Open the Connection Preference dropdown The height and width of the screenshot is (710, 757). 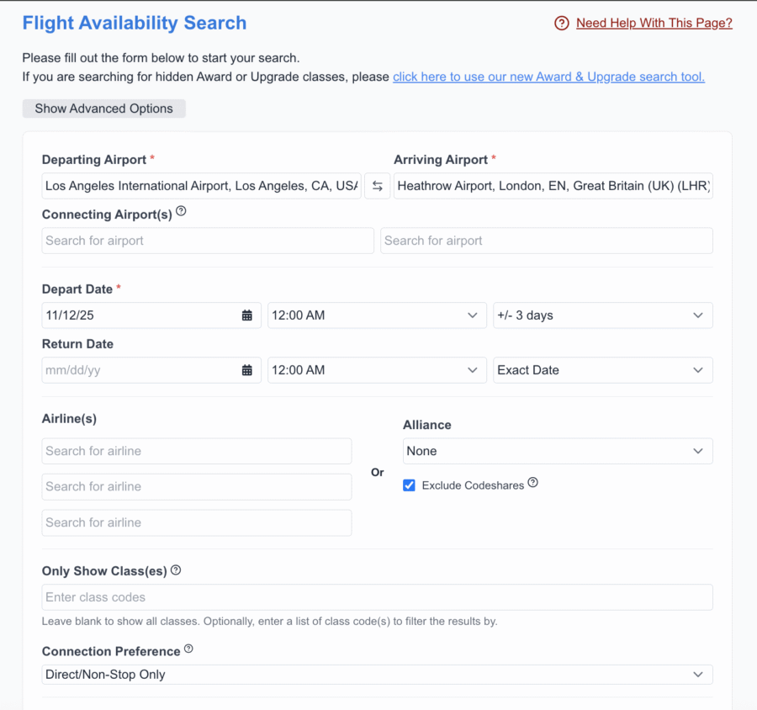(x=377, y=674)
